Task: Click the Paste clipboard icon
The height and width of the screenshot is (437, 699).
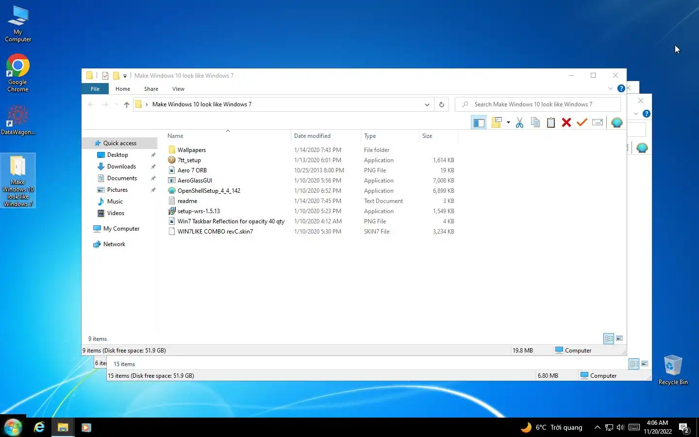Action: tap(550, 122)
